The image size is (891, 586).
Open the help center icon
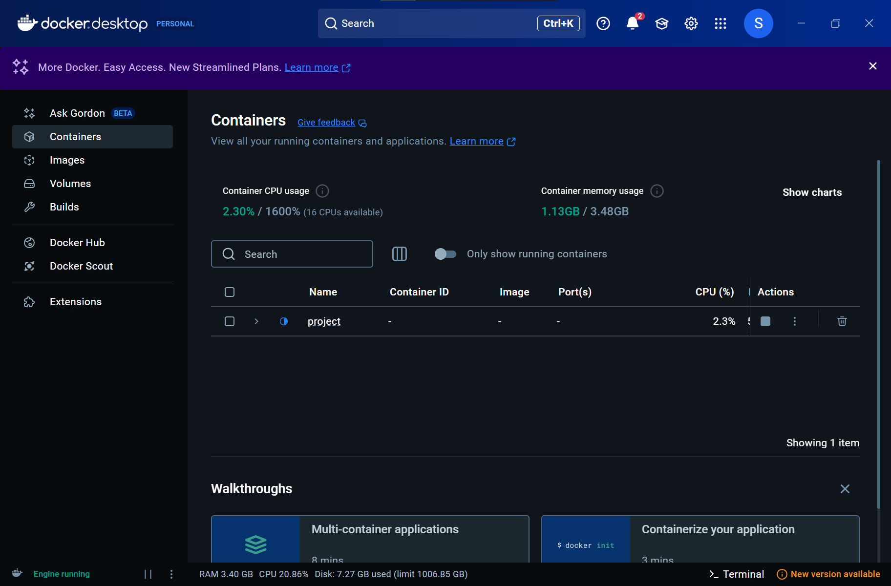(x=603, y=23)
